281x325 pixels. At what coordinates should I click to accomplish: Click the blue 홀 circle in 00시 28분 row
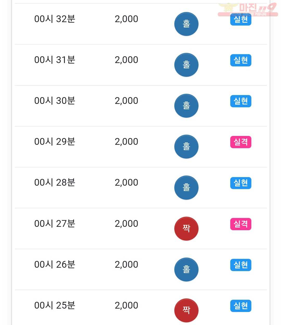186,187
